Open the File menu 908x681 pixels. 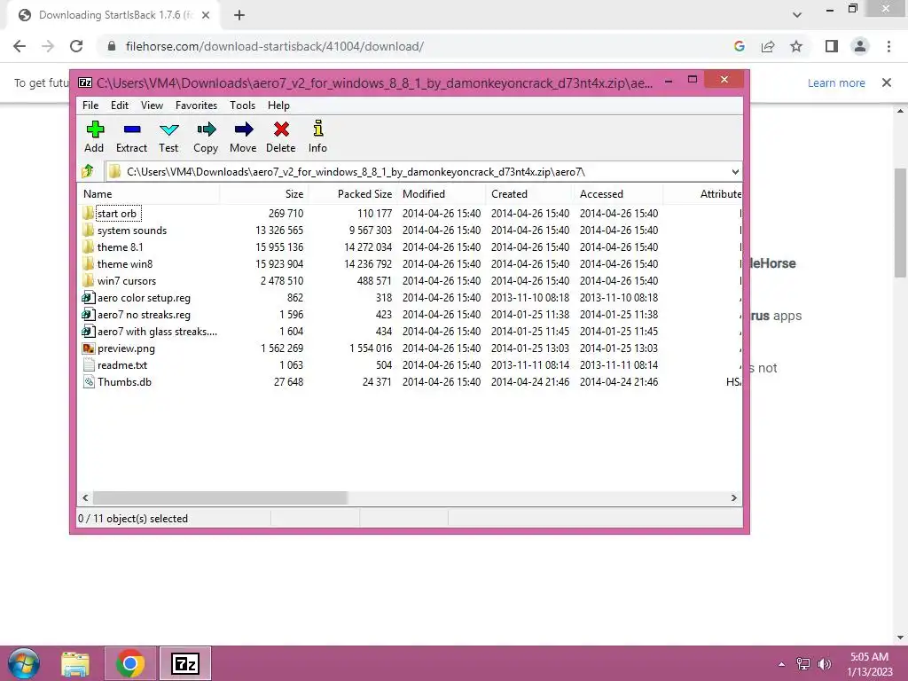point(90,106)
